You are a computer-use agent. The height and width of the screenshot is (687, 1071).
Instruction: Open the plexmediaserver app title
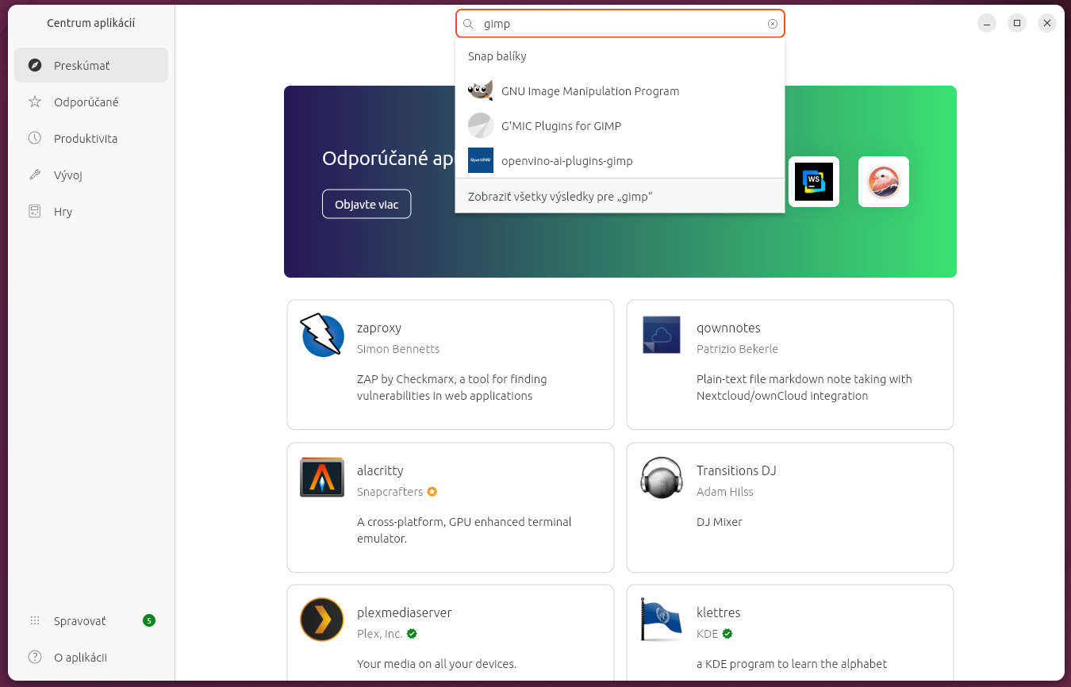405,612
